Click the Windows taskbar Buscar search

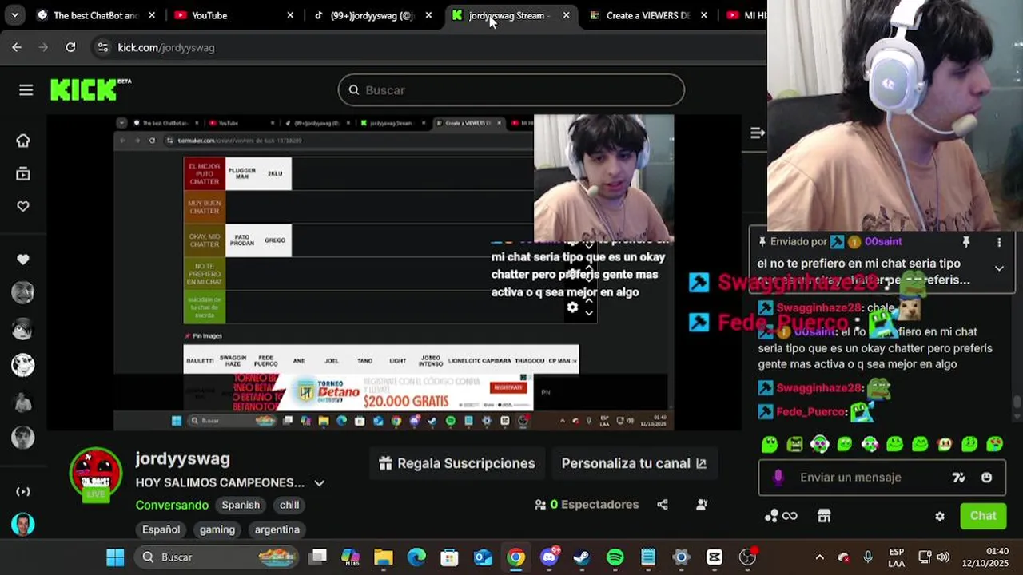[216, 557]
